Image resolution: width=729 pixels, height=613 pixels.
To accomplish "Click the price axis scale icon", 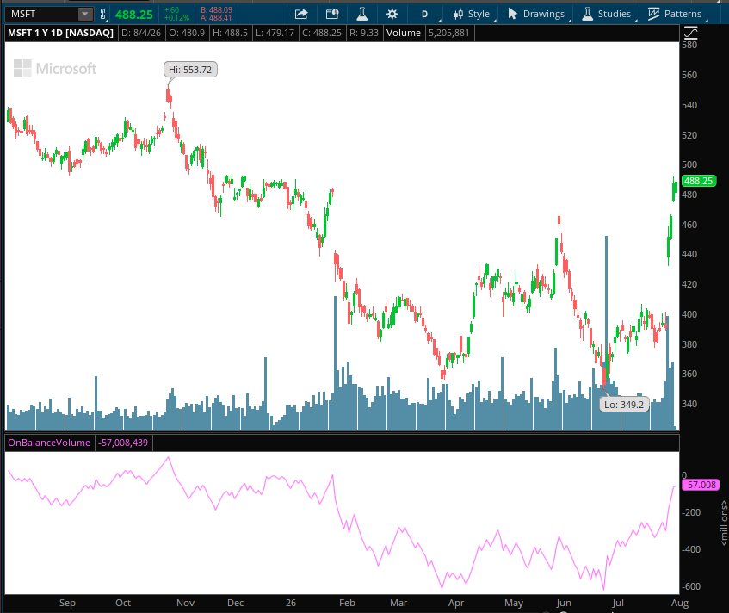I will tap(690, 33).
